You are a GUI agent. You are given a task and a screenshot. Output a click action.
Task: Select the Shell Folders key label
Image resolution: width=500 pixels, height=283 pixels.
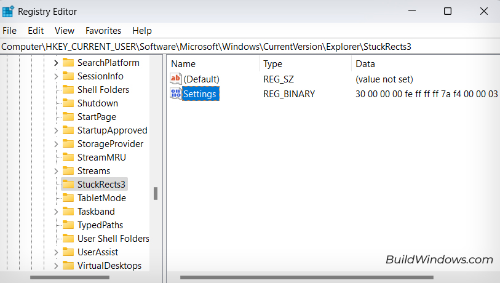click(103, 90)
